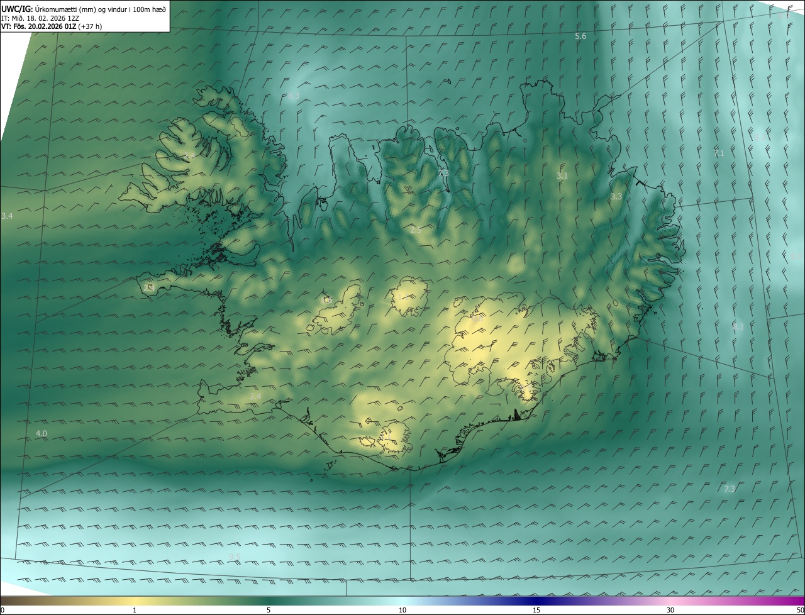
Task: Click the 2.5 value label on the map
Action: point(416,230)
